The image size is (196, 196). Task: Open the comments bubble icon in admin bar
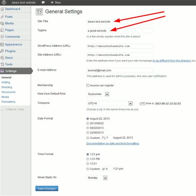point(43,2)
